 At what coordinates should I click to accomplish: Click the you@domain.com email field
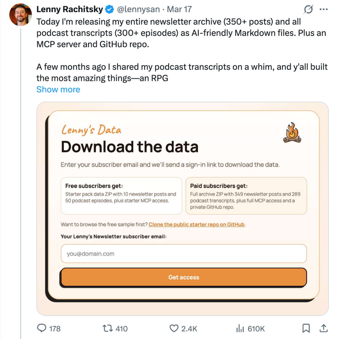click(x=183, y=254)
